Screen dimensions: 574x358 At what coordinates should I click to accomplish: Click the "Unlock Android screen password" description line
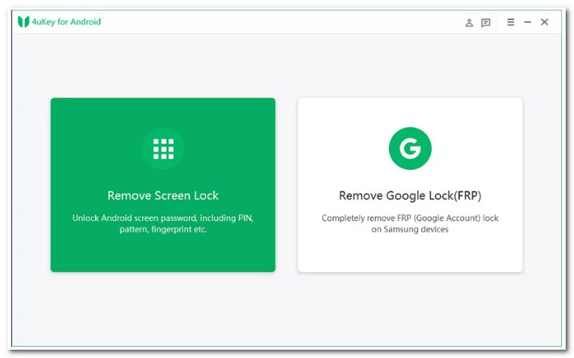click(163, 217)
